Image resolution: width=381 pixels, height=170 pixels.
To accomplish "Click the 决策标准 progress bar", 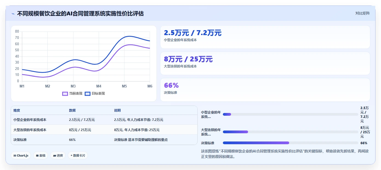I will (x=291, y=143).
